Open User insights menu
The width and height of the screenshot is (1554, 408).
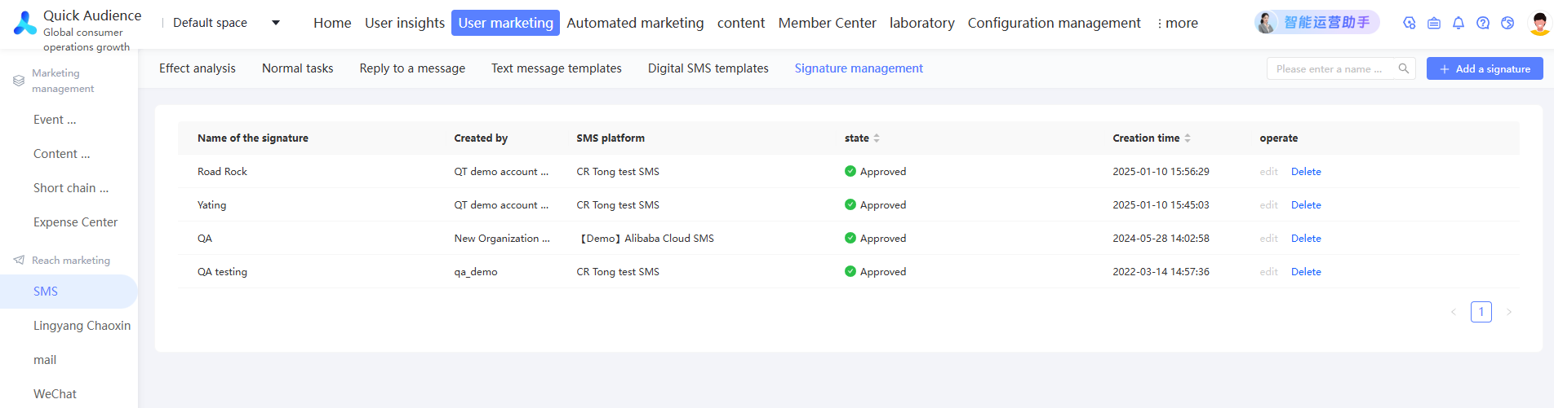pos(405,23)
